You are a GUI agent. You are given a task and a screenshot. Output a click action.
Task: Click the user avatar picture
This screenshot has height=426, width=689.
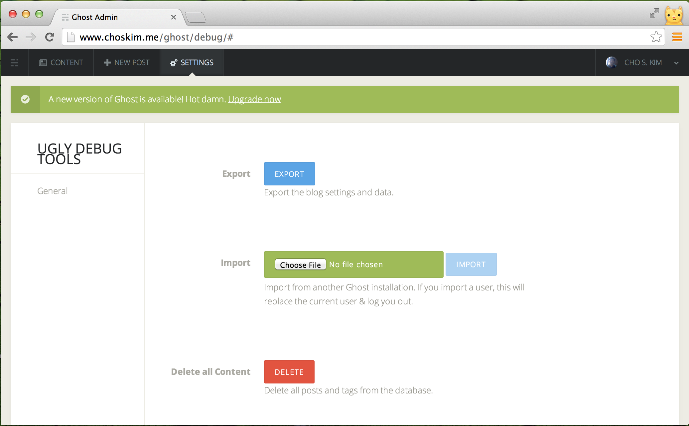coord(612,62)
